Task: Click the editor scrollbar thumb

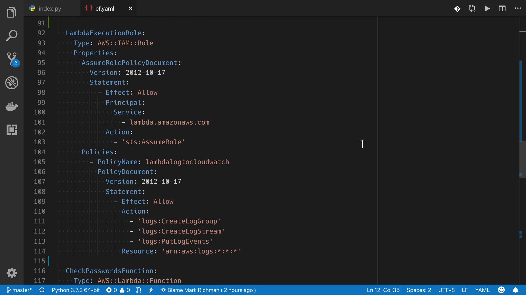Action: pos(522,160)
